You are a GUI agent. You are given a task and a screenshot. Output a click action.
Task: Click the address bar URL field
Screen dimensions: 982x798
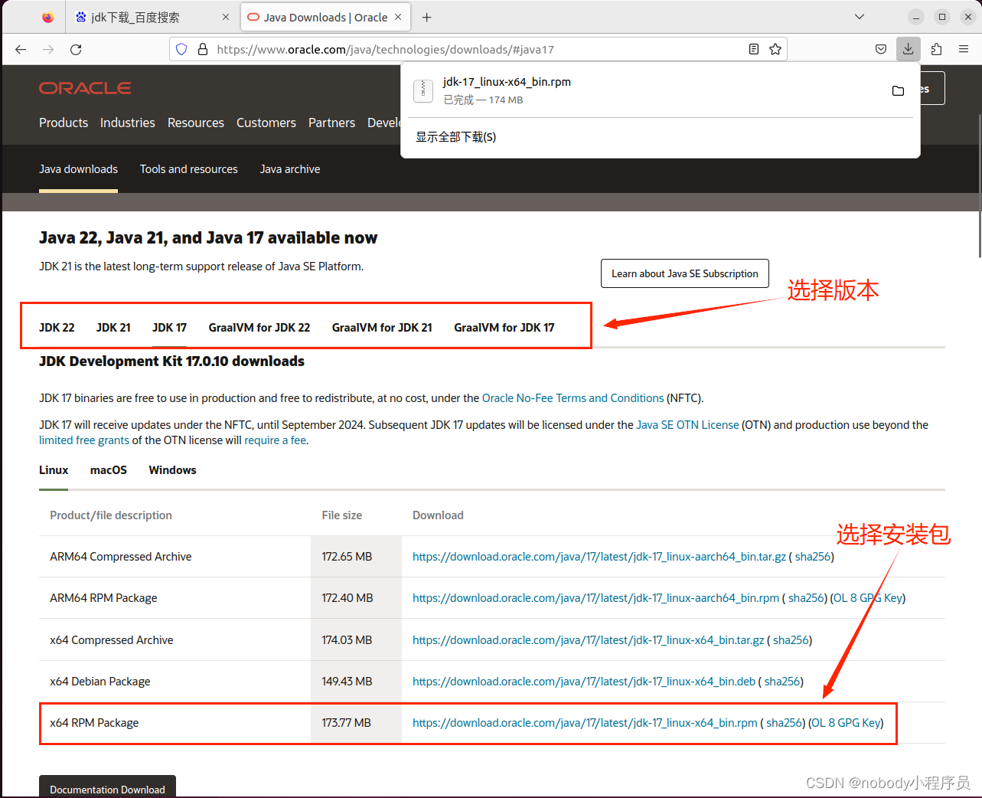[x=478, y=49]
